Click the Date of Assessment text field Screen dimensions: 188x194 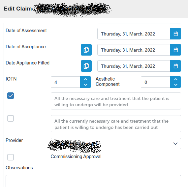click(134, 34)
